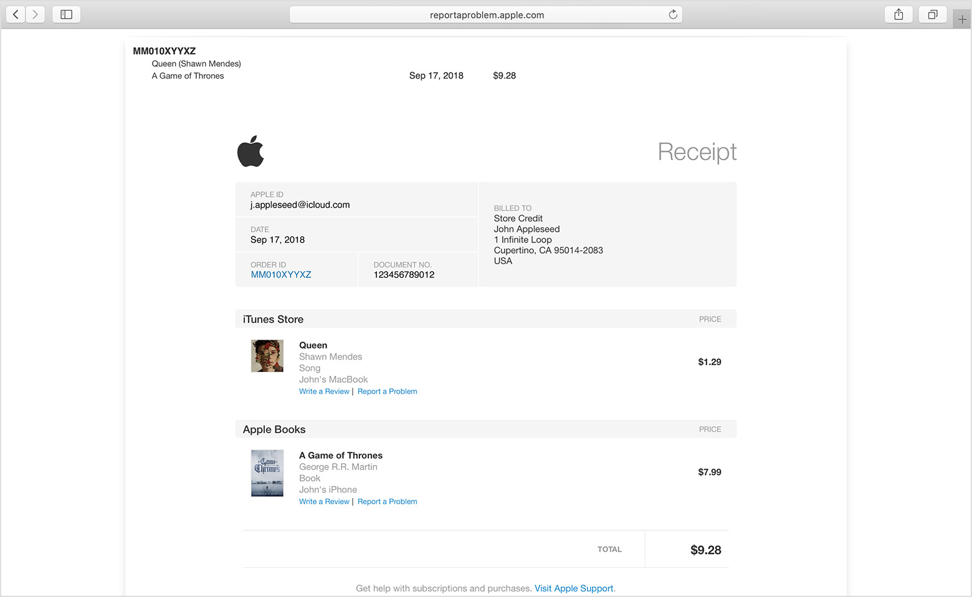Screen dimensions: 972x597
Task: Select the A Game of Thrones title
Action: click(341, 456)
